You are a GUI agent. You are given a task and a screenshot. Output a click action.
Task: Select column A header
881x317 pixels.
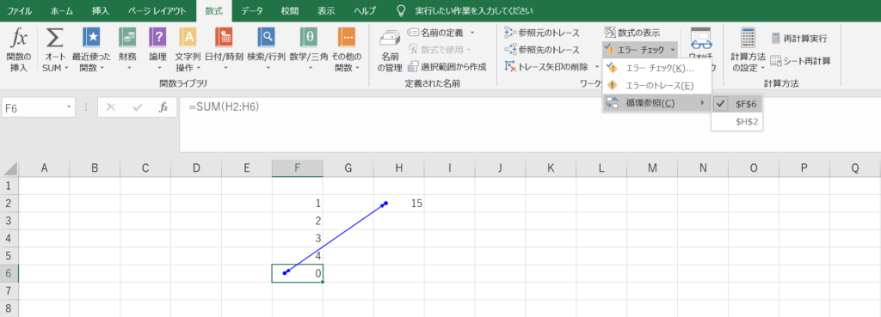tap(44, 168)
